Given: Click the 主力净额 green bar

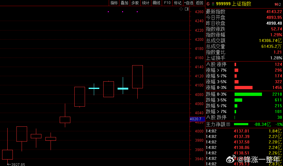Looking at the screenshot, I should (x=241, y=124).
